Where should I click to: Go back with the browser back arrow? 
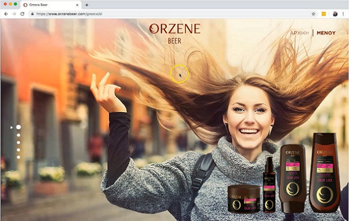click(x=6, y=14)
